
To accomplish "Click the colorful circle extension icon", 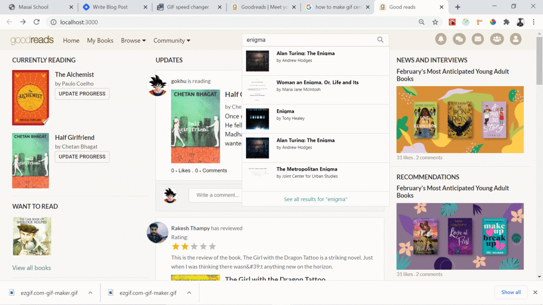I will (x=493, y=22).
